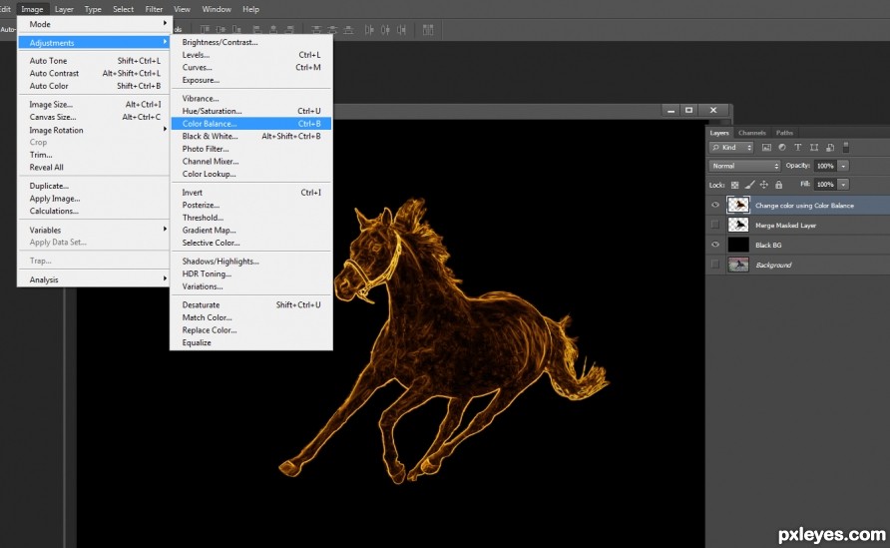The height and width of the screenshot is (548, 890).
Task: Click Lock position icon in Layers panel
Action: pos(764,185)
